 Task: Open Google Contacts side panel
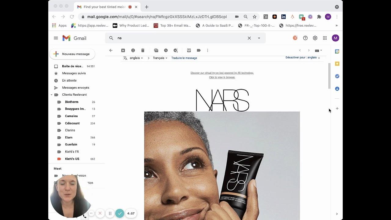(337, 89)
